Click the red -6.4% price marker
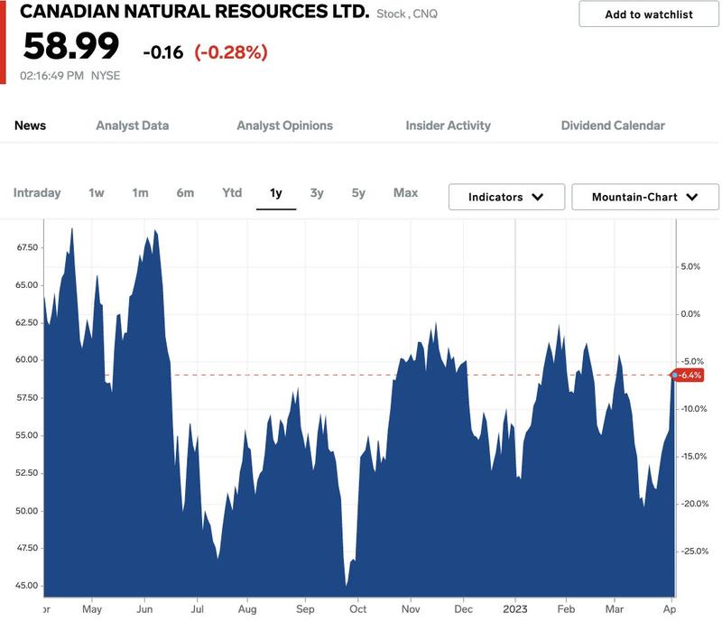This screenshot has height=631, width=722. 689,375
